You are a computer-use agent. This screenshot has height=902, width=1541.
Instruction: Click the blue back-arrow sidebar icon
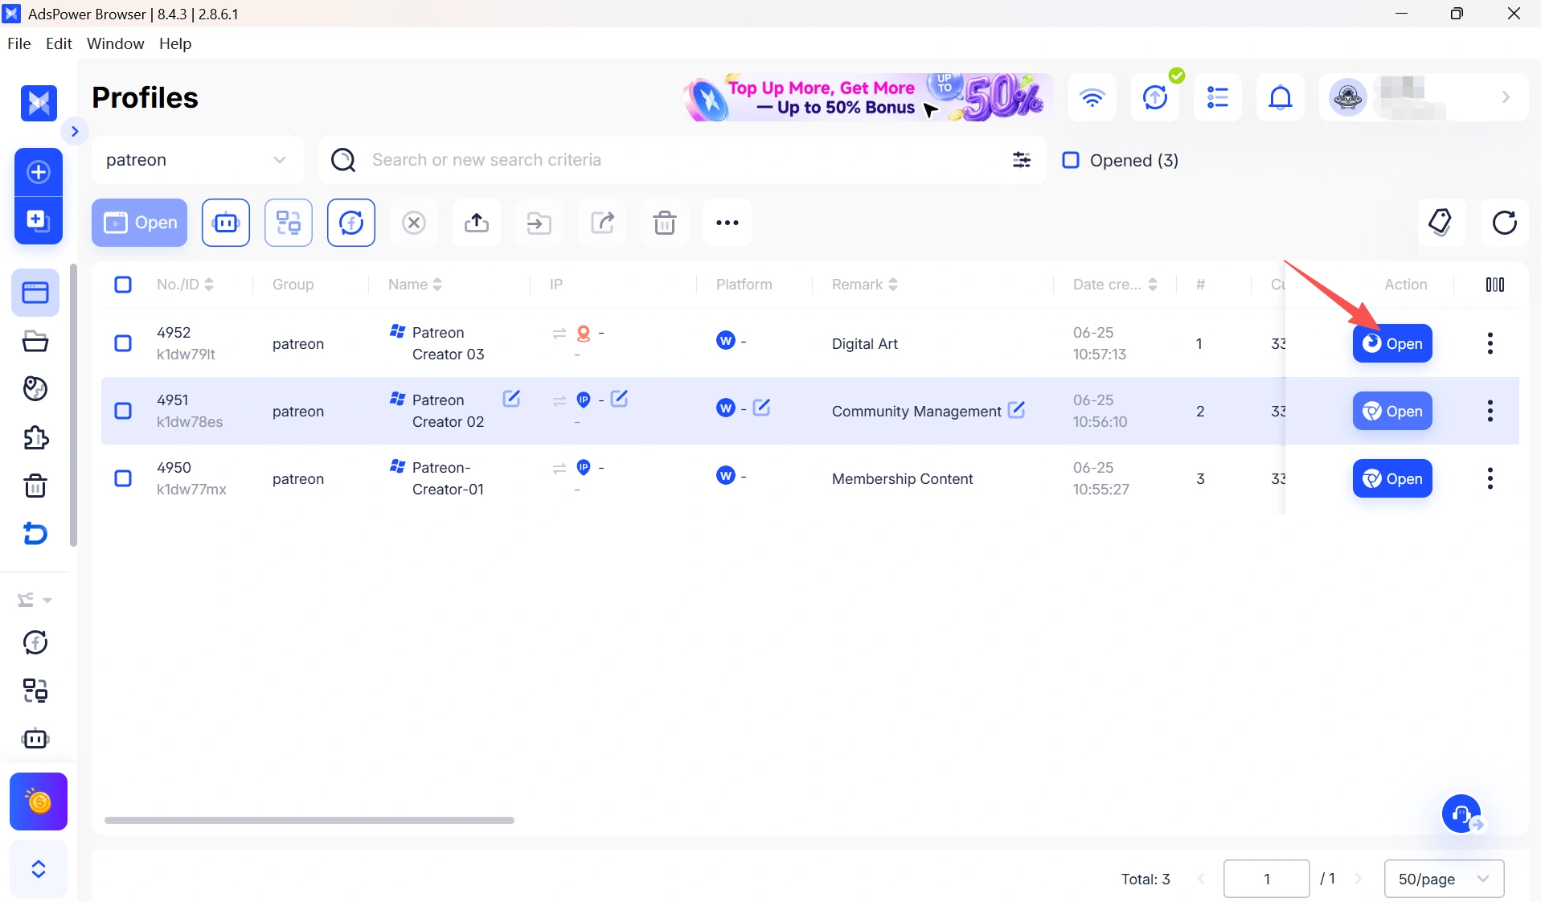click(35, 534)
